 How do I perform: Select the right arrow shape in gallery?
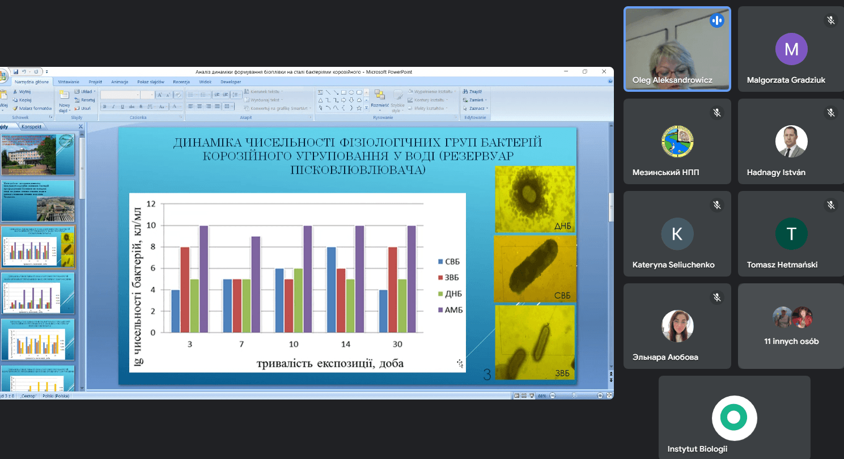(x=343, y=100)
